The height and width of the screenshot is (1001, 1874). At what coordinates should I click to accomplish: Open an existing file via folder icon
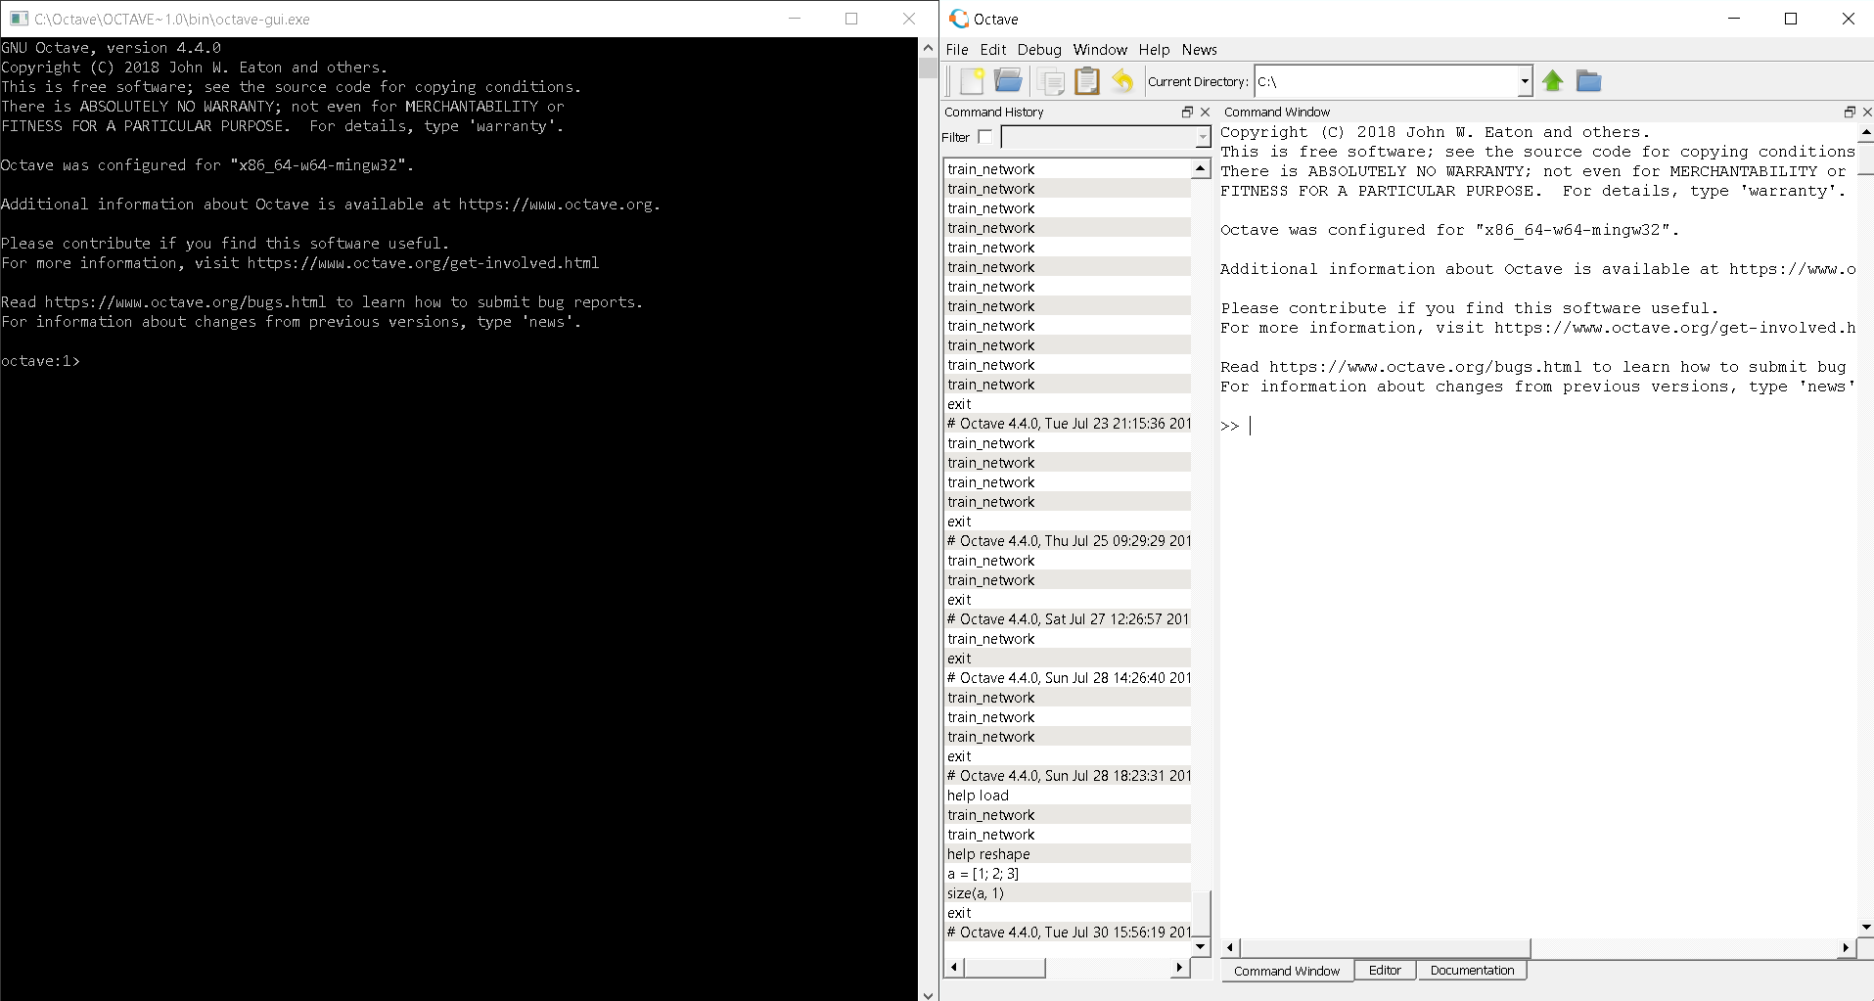[1008, 81]
